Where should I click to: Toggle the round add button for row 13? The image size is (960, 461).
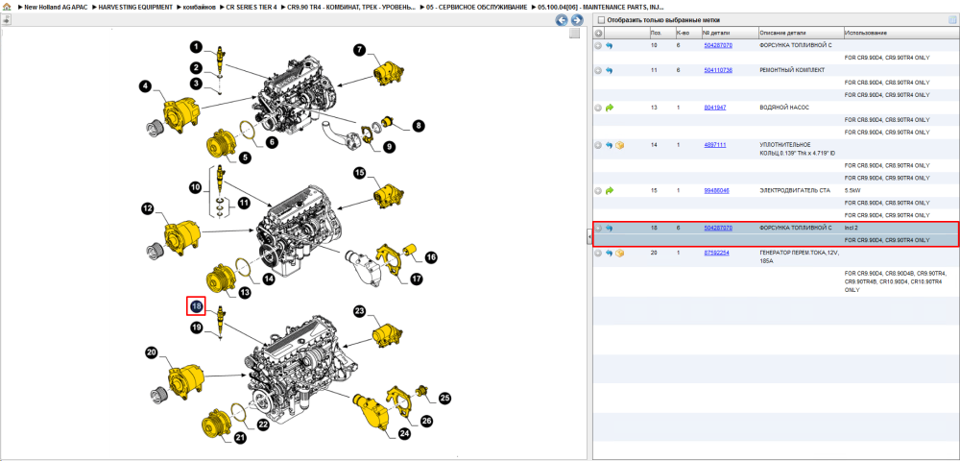tap(598, 108)
